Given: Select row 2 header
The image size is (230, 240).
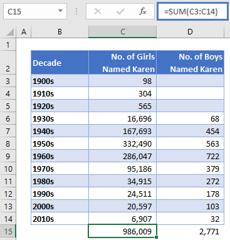Looking at the screenshot, I should tap(8, 63).
